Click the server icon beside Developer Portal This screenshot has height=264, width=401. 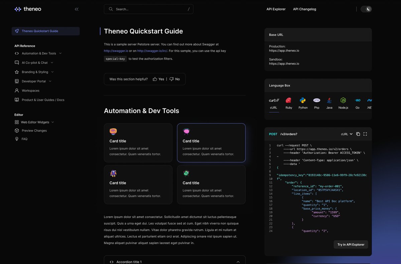(x=17, y=81)
